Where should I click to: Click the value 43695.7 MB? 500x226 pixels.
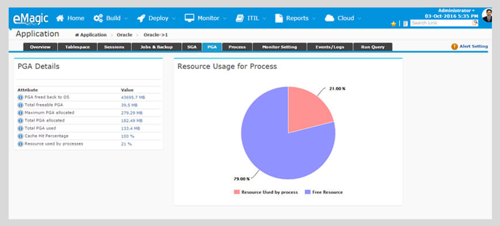coord(133,97)
